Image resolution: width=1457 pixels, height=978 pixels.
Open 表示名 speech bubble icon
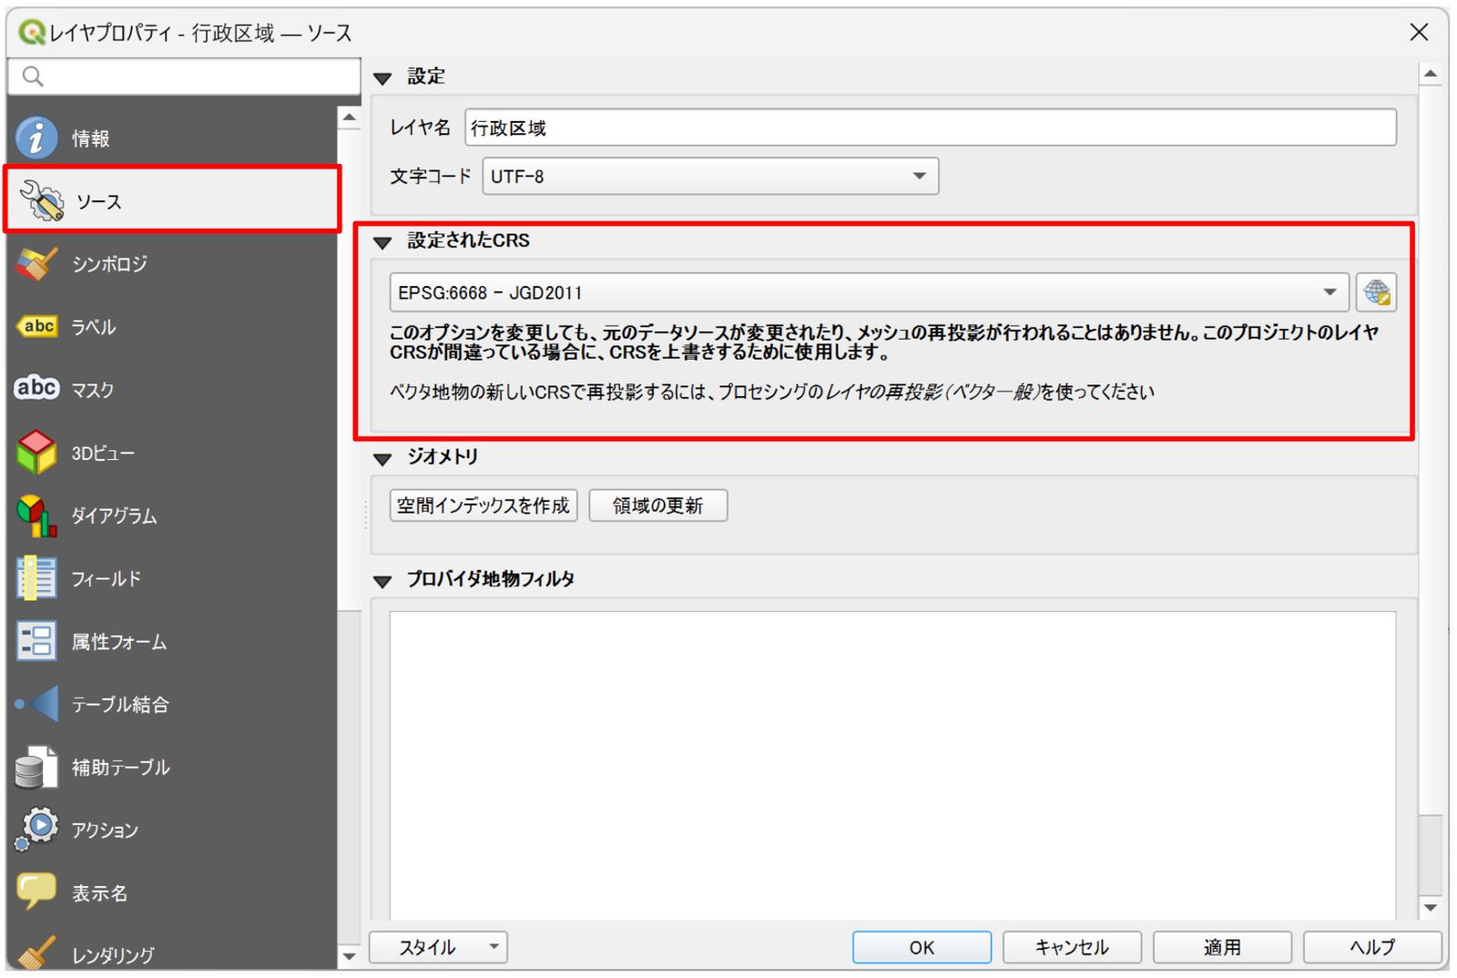(36, 891)
